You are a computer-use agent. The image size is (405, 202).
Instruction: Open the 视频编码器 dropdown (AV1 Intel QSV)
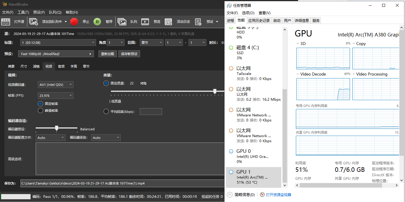(x=56, y=85)
